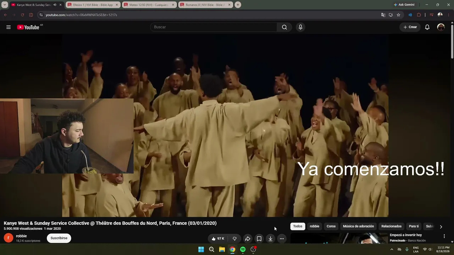The height and width of the screenshot is (255, 454).
Task: Click the Buscar search field
Action: tap(214, 27)
